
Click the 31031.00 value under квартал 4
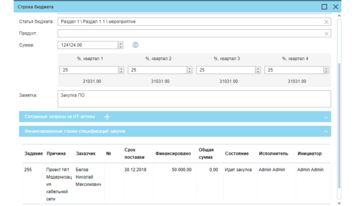coord(297,81)
